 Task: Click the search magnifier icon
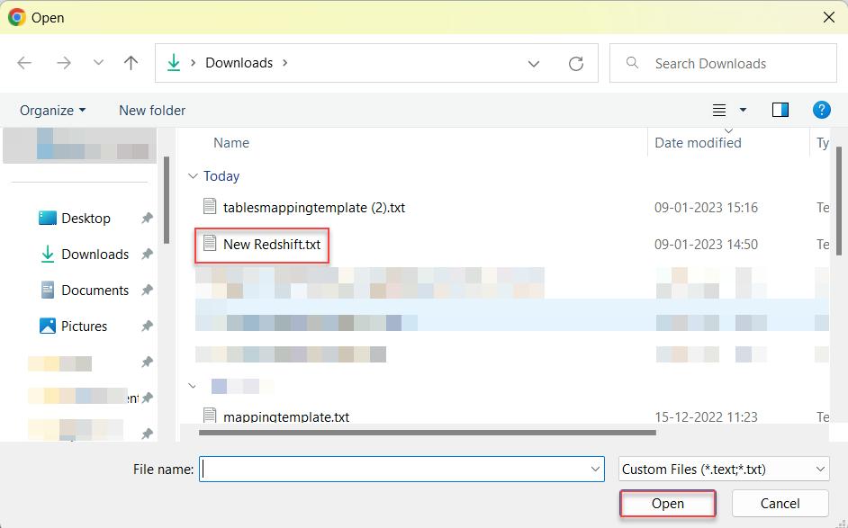pos(631,63)
